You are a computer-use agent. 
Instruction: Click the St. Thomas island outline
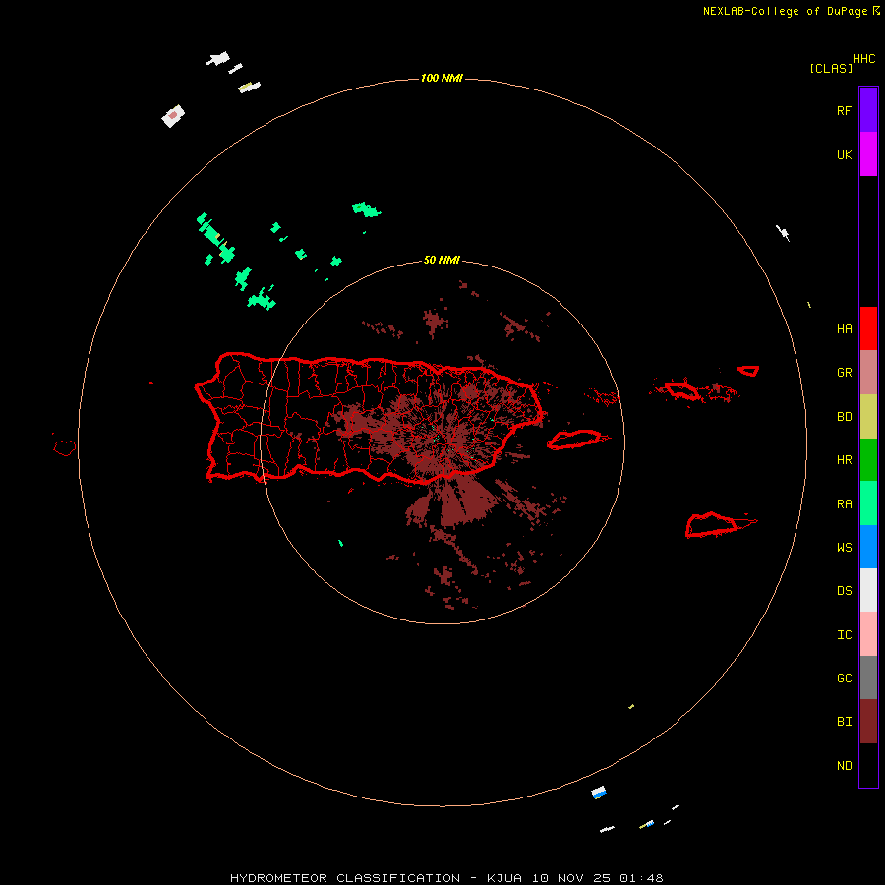tap(681, 390)
